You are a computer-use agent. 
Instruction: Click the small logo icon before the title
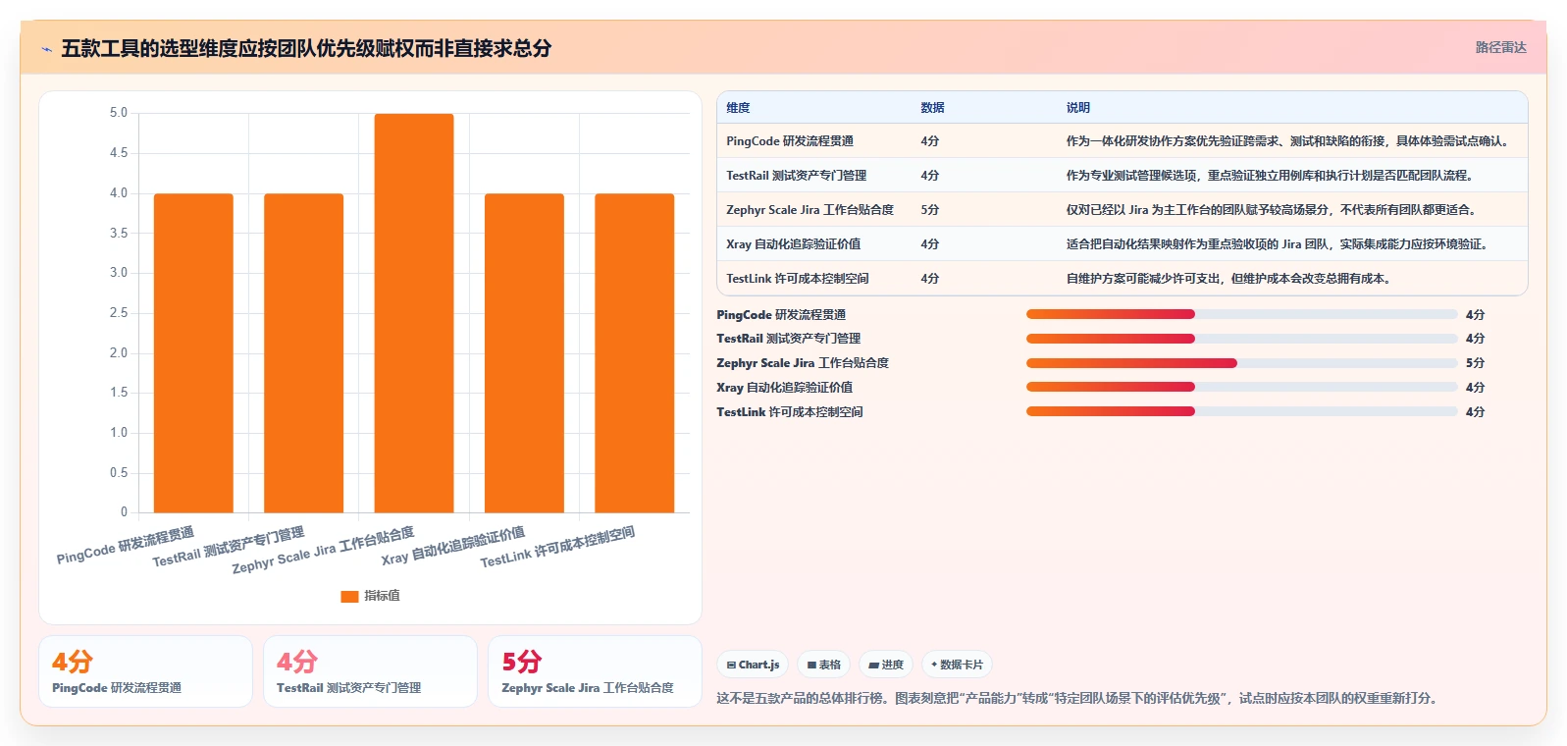pyautogui.click(x=46, y=49)
